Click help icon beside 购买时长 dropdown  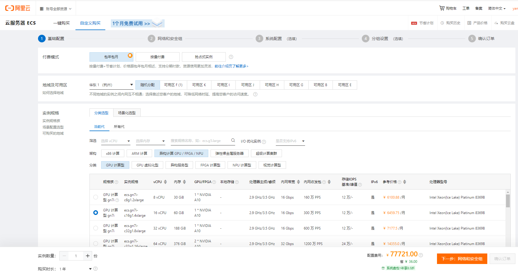point(95,269)
